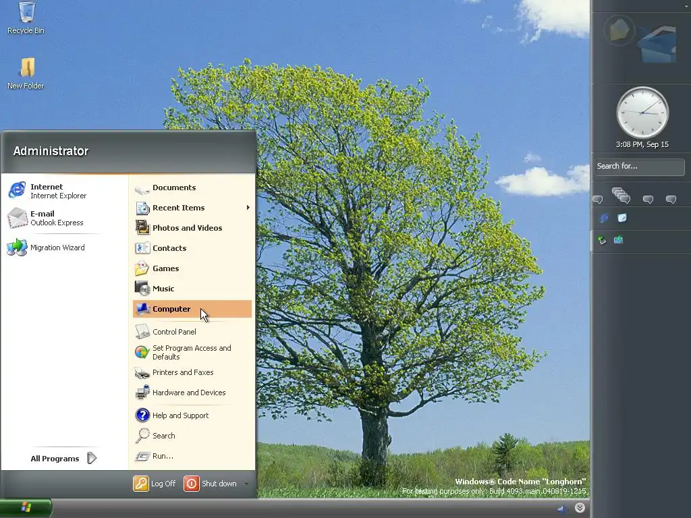Click the Administrator user name header
Image resolution: width=691 pixels, height=518 pixels.
[51, 151]
